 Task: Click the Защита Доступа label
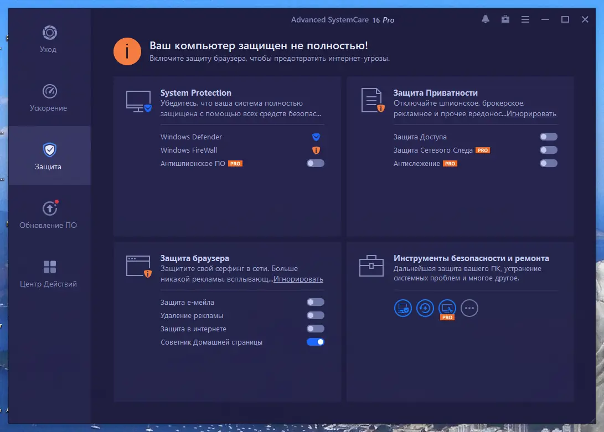point(420,137)
